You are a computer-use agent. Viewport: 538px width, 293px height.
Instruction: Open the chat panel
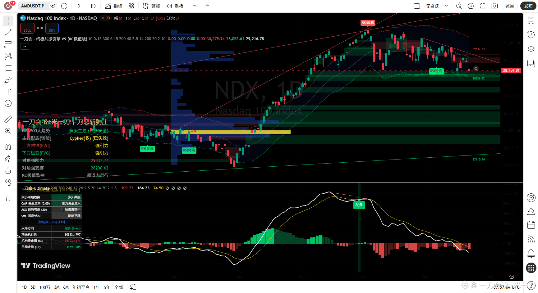(x=531, y=64)
